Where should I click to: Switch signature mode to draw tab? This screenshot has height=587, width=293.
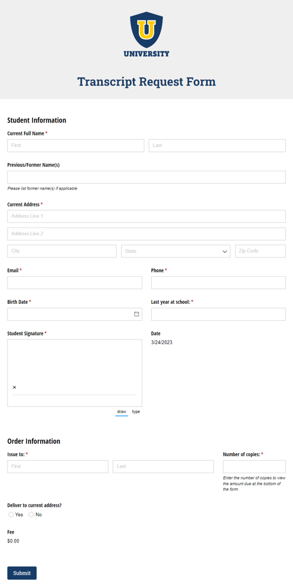122,412
